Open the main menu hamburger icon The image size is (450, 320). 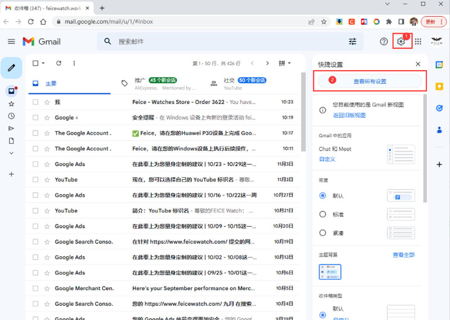(11, 42)
